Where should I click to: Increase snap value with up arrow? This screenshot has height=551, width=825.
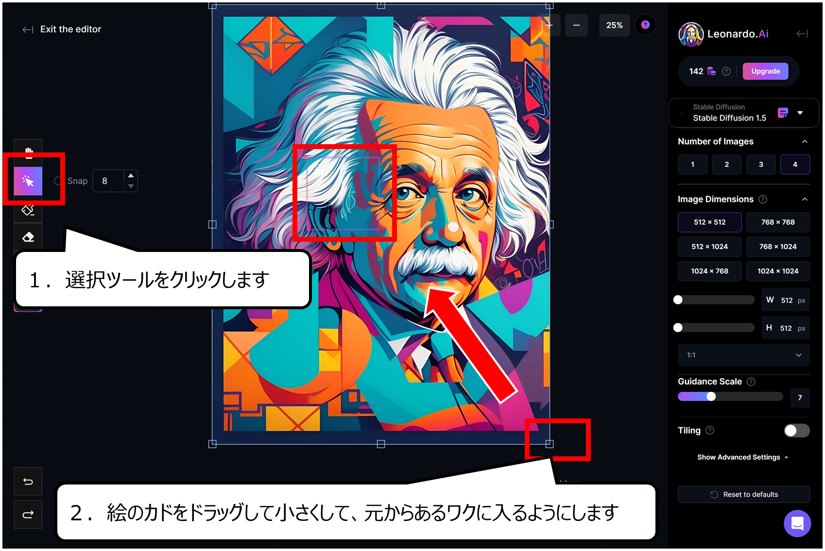click(x=131, y=176)
